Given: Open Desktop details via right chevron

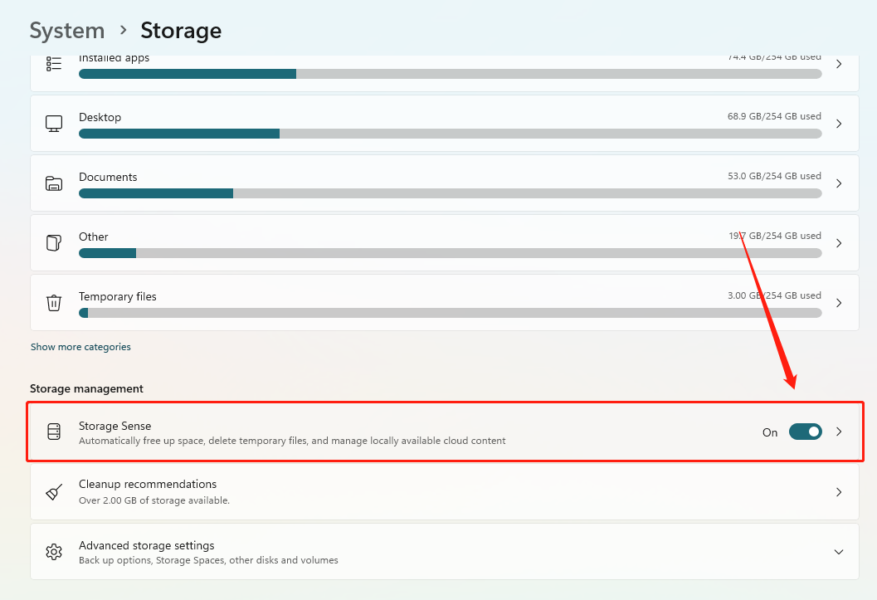Looking at the screenshot, I should pos(839,124).
